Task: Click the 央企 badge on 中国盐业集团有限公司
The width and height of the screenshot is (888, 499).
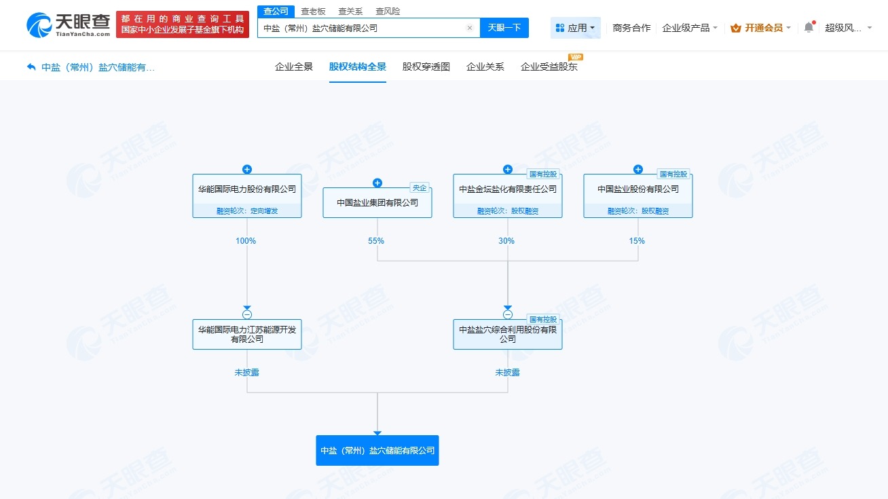Action: point(419,187)
